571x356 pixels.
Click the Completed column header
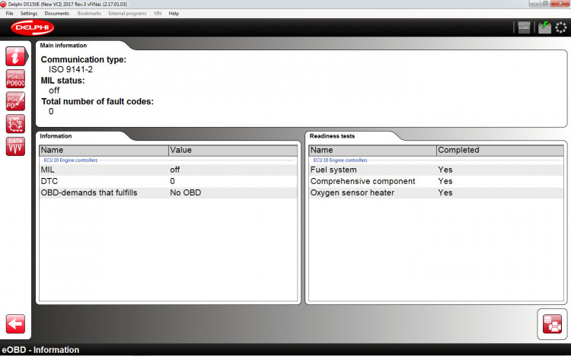[458, 150]
